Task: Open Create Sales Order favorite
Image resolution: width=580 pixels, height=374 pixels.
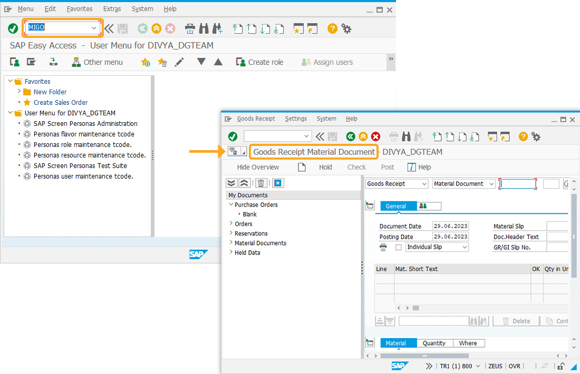Action: 61,102
